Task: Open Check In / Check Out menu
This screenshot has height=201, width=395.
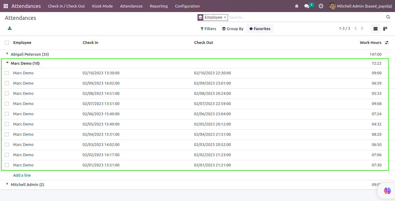Action: 66,6
